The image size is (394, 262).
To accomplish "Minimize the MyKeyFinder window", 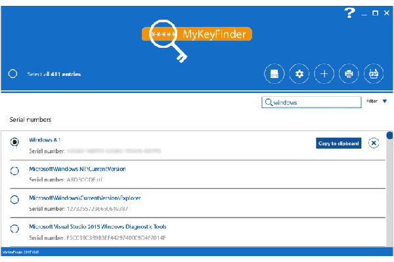I will [x=364, y=14].
